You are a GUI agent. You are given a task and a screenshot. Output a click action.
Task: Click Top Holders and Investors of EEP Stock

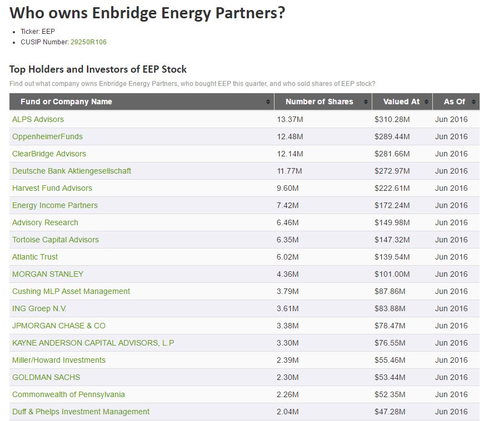click(98, 69)
